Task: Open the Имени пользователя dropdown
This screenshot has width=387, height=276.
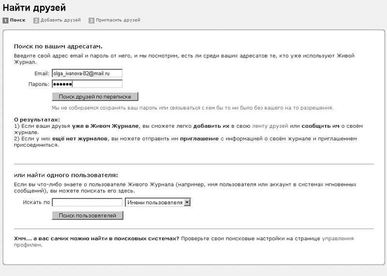Action: [154, 202]
